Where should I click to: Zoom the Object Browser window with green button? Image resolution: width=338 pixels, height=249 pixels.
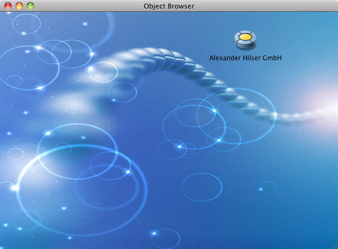tap(30, 6)
